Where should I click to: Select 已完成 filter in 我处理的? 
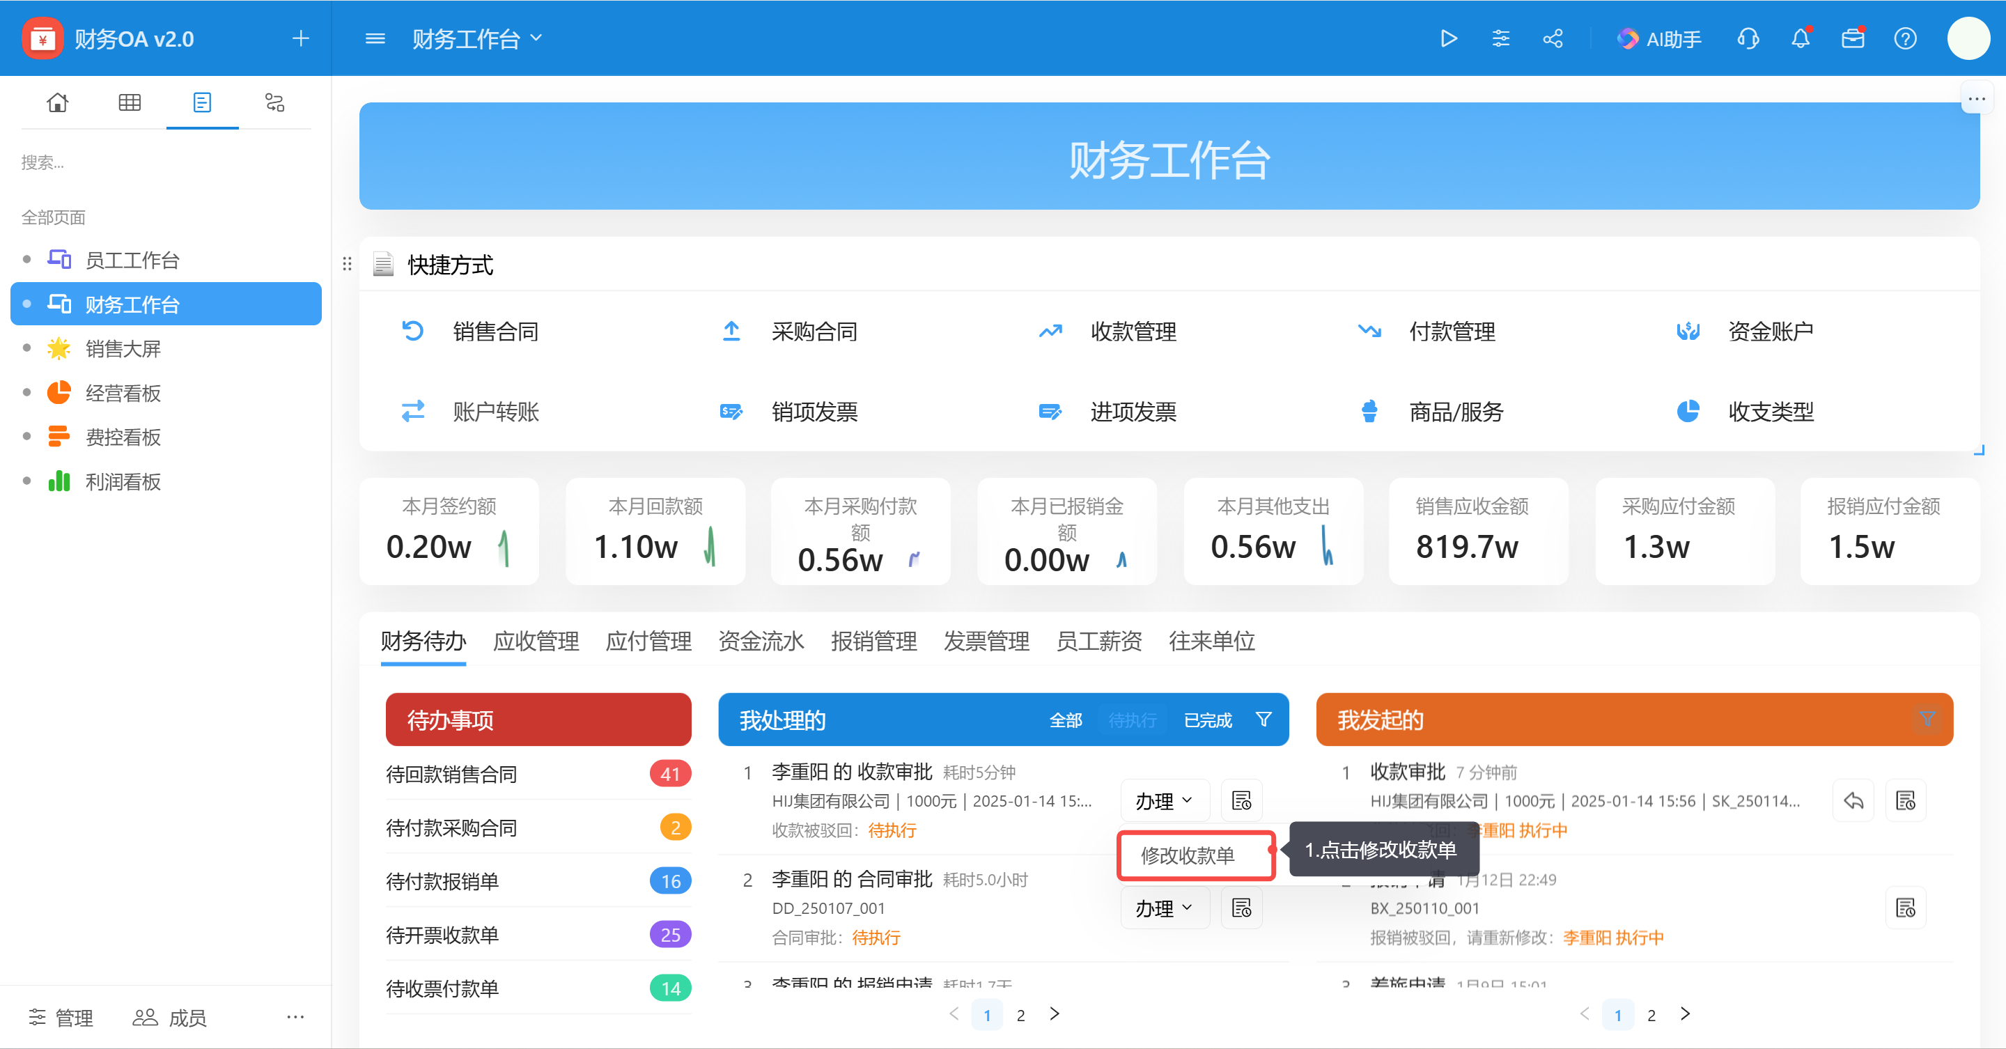[x=1208, y=720]
